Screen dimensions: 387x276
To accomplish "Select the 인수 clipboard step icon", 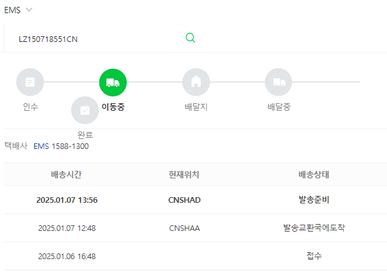I will click(x=30, y=82).
